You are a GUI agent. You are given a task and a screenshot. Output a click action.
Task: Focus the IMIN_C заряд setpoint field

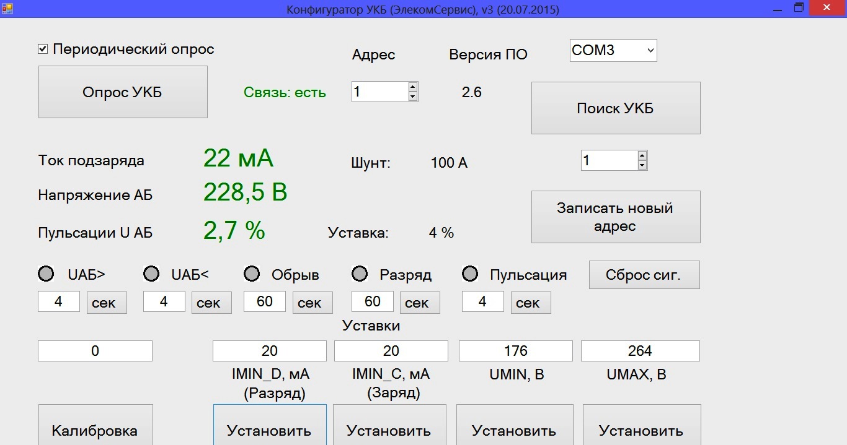point(391,351)
